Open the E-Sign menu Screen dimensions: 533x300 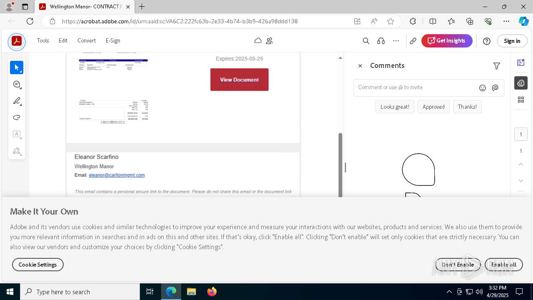[x=113, y=40]
